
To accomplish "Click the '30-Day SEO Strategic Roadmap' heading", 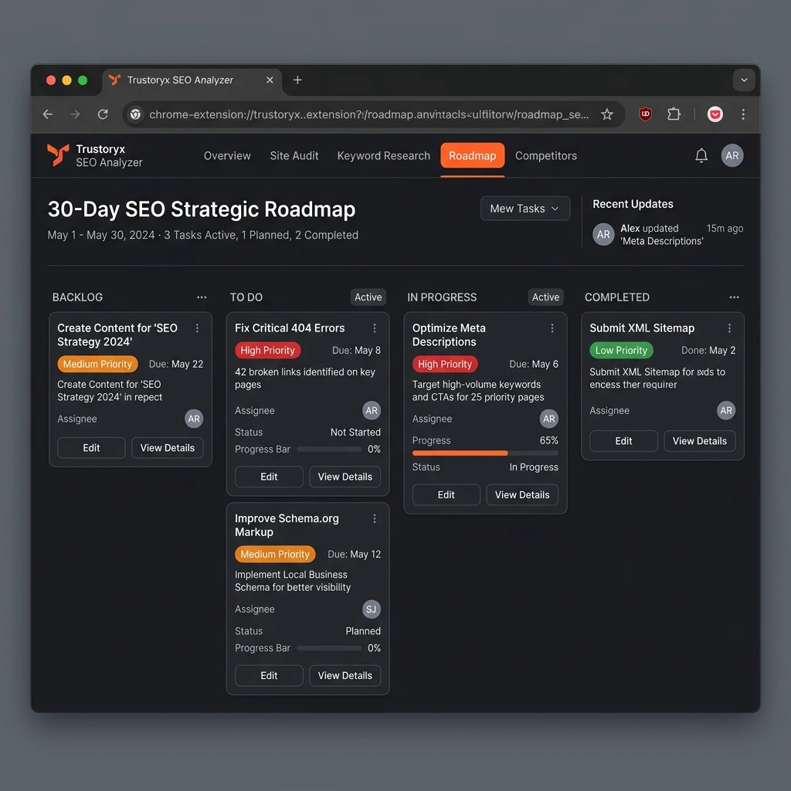I will tap(202, 209).
